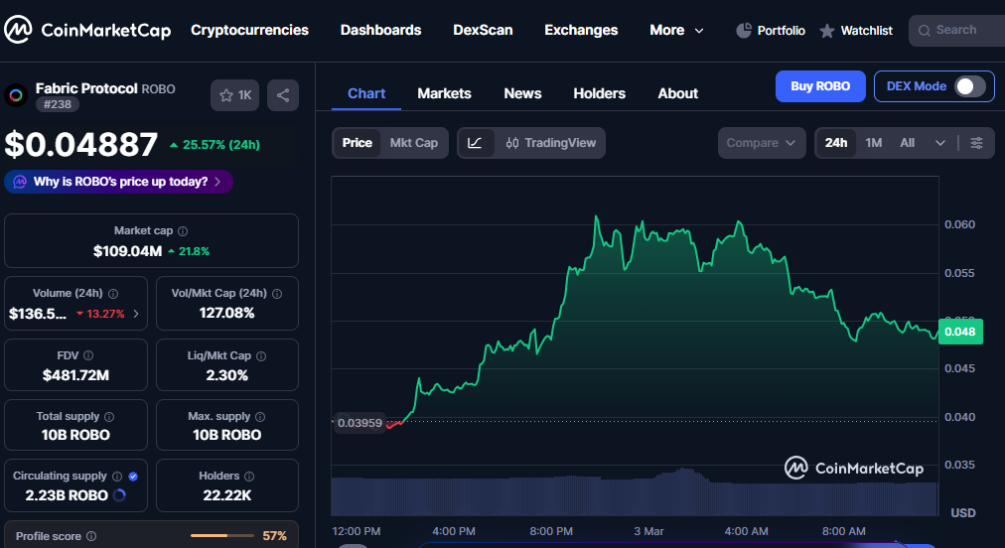The image size is (1005, 548).
Task: Click the Profile score progress bar
Action: tap(222, 536)
